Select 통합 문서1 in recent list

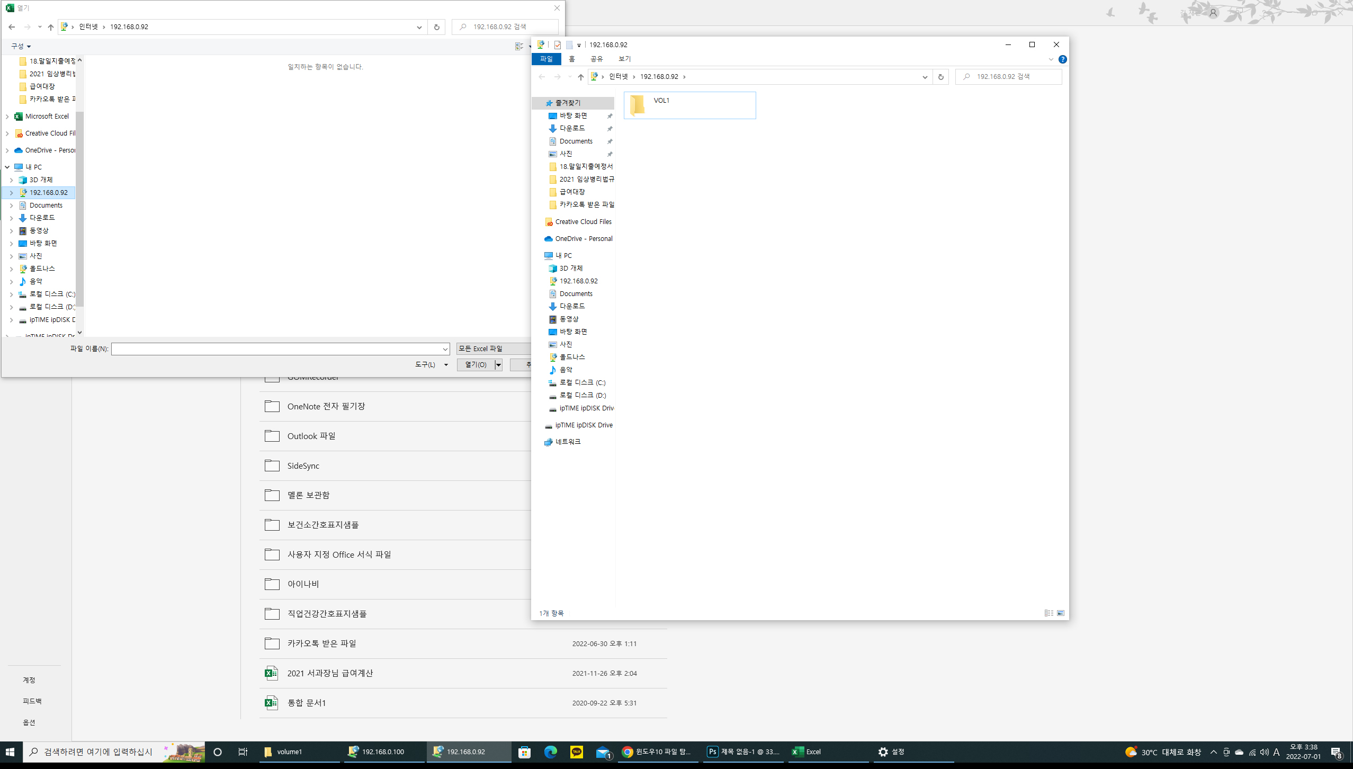[463, 703]
